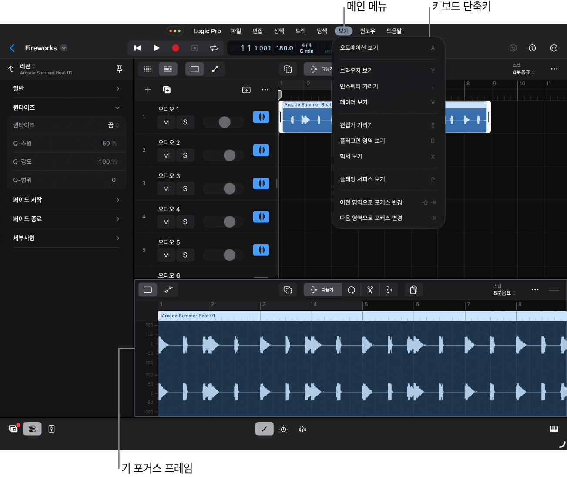Open the help question mark icon
Image resolution: width=567 pixels, height=477 pixels.
532,48
